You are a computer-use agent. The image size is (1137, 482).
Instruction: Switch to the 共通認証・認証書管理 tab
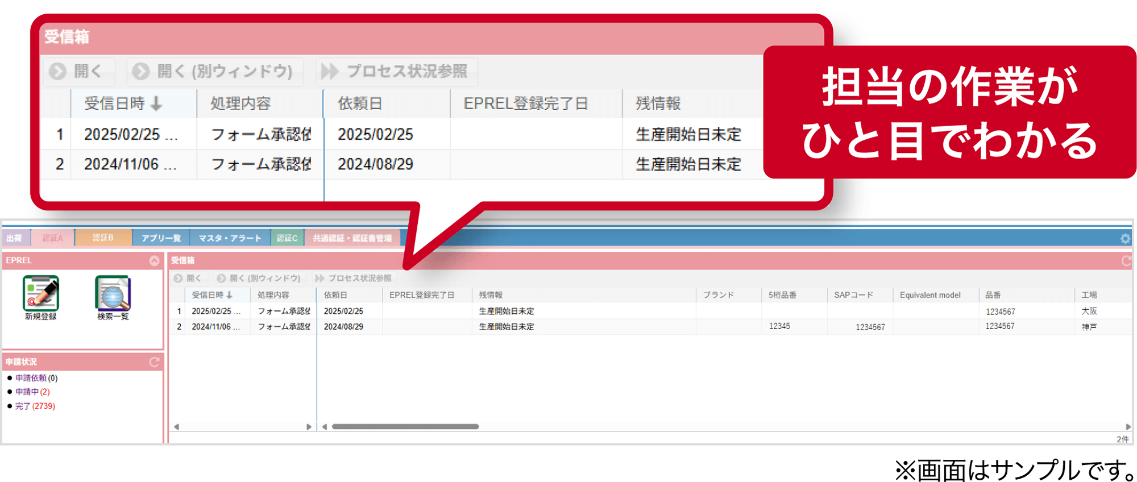[352, 238]
